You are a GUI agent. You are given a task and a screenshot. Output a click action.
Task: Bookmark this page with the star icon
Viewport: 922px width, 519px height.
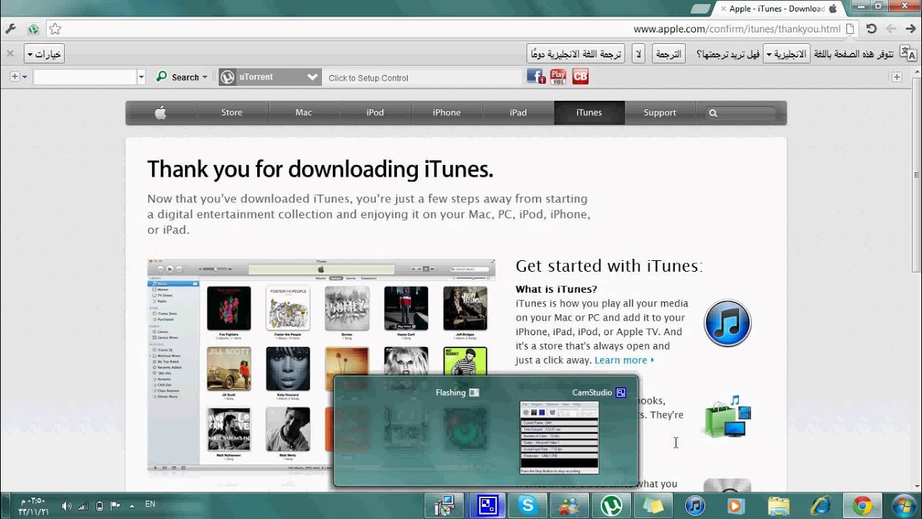click(x=55, y=29)
